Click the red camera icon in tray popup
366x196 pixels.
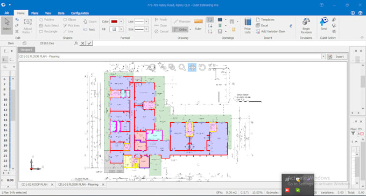287,190
